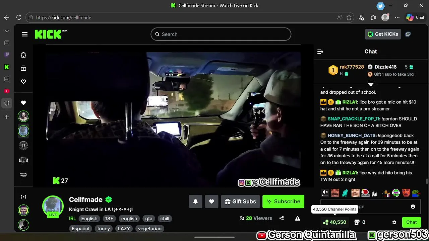
Task: Share the stream icon
Action: 282,218
